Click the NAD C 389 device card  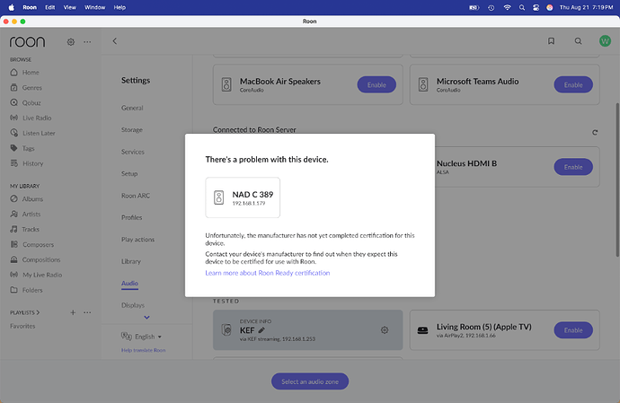click(x=243, y=197)
